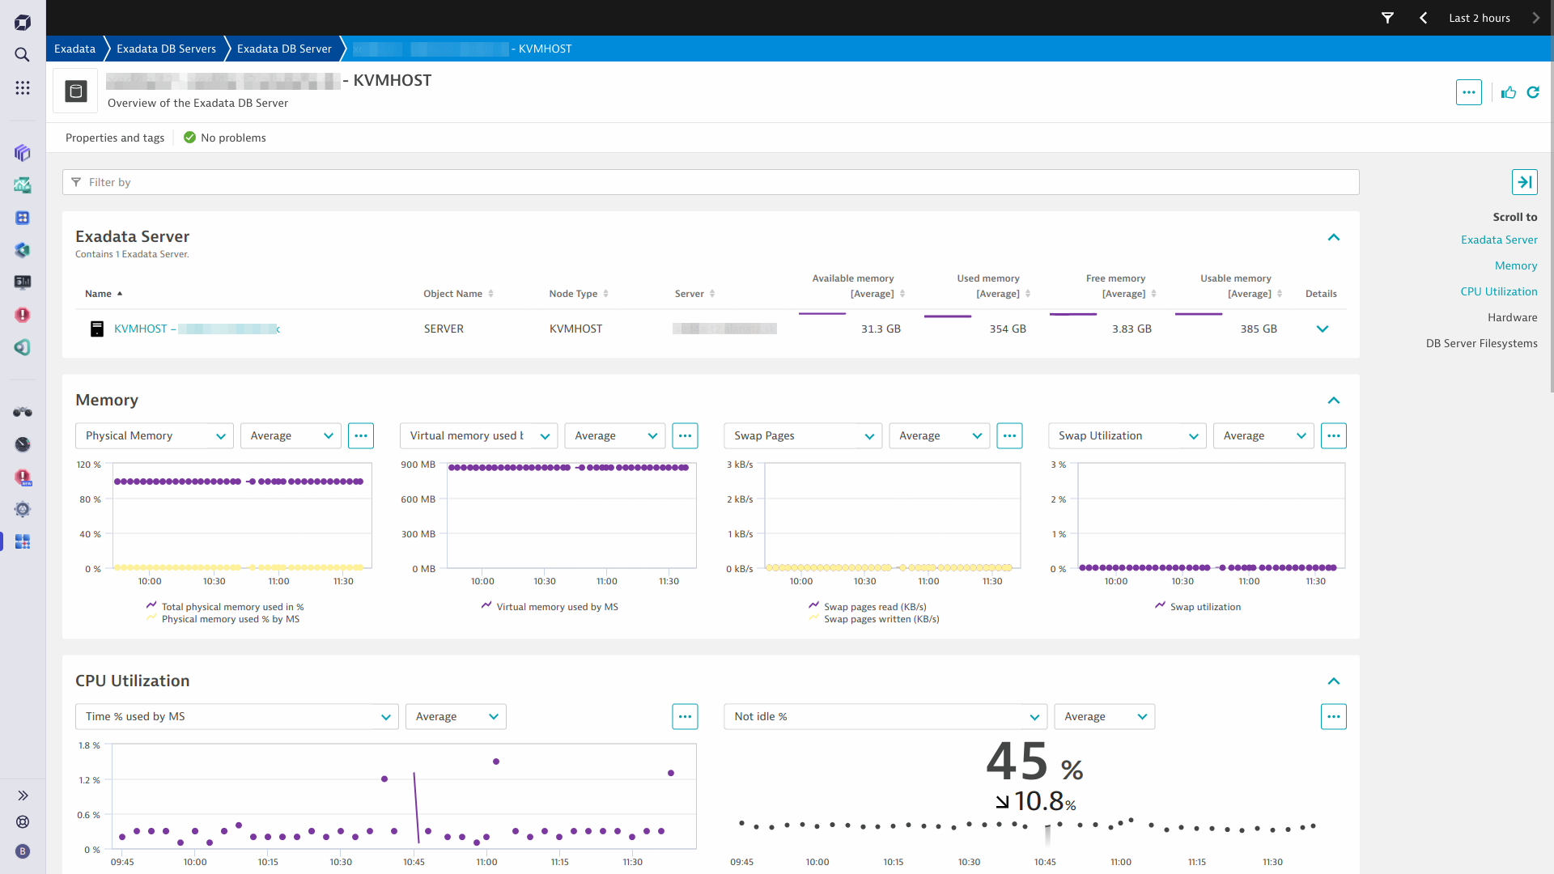Click the filter/funnel icon in toolbar
The image size is (1554, 874).
(1386, 17)
